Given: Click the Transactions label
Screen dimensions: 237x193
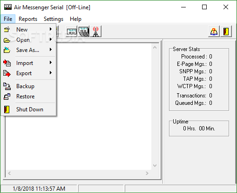Looking at the screenshot, I should [x=191, y=96].
